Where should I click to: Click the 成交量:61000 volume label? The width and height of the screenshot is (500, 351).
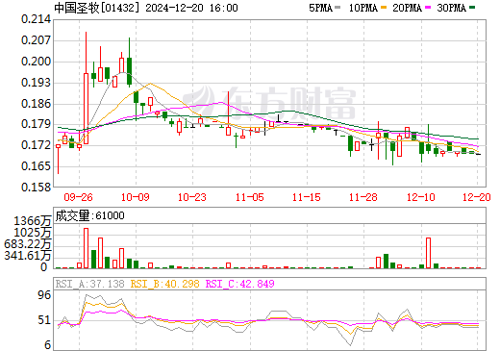tap(89, 215)
